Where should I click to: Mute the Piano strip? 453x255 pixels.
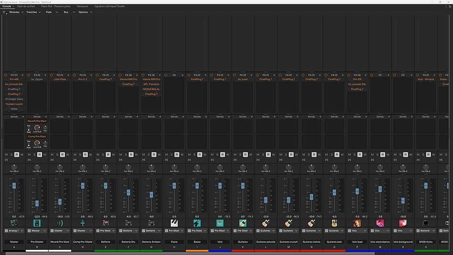click(x=166, y=154)
